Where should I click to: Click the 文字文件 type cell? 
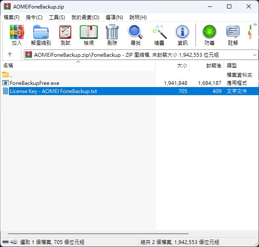[x=237, y=91]
